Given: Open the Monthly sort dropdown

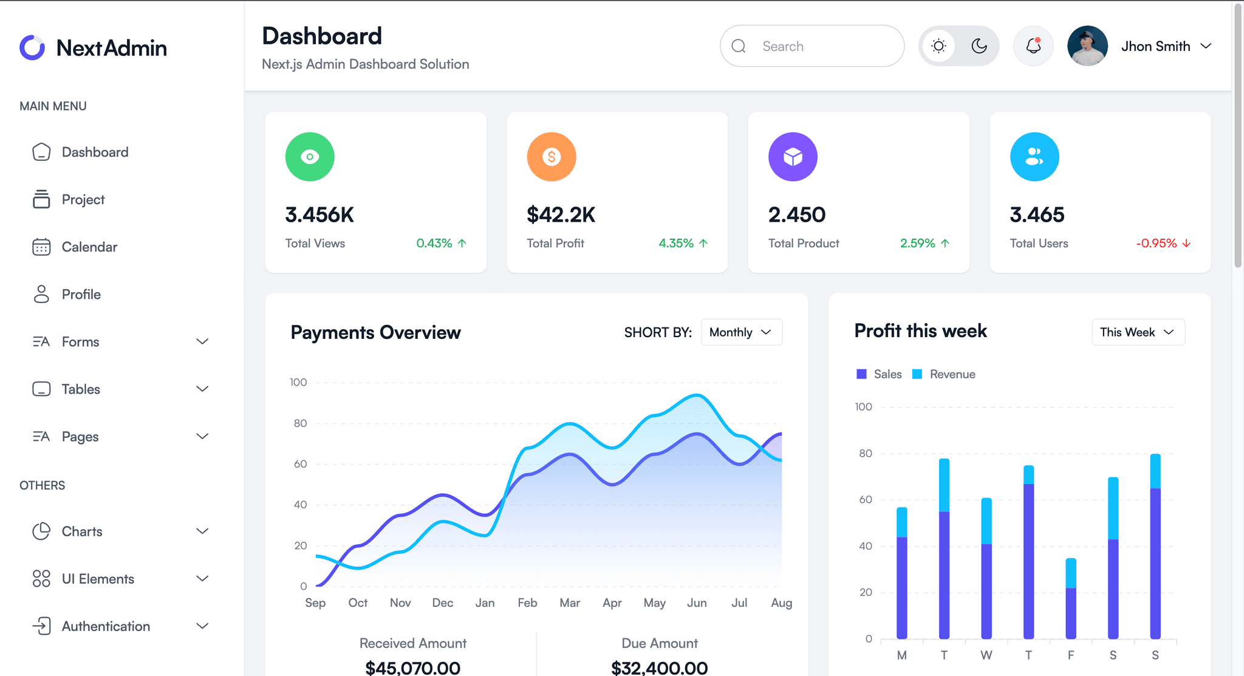Looking at the screenshot, I should pos(742,332).
